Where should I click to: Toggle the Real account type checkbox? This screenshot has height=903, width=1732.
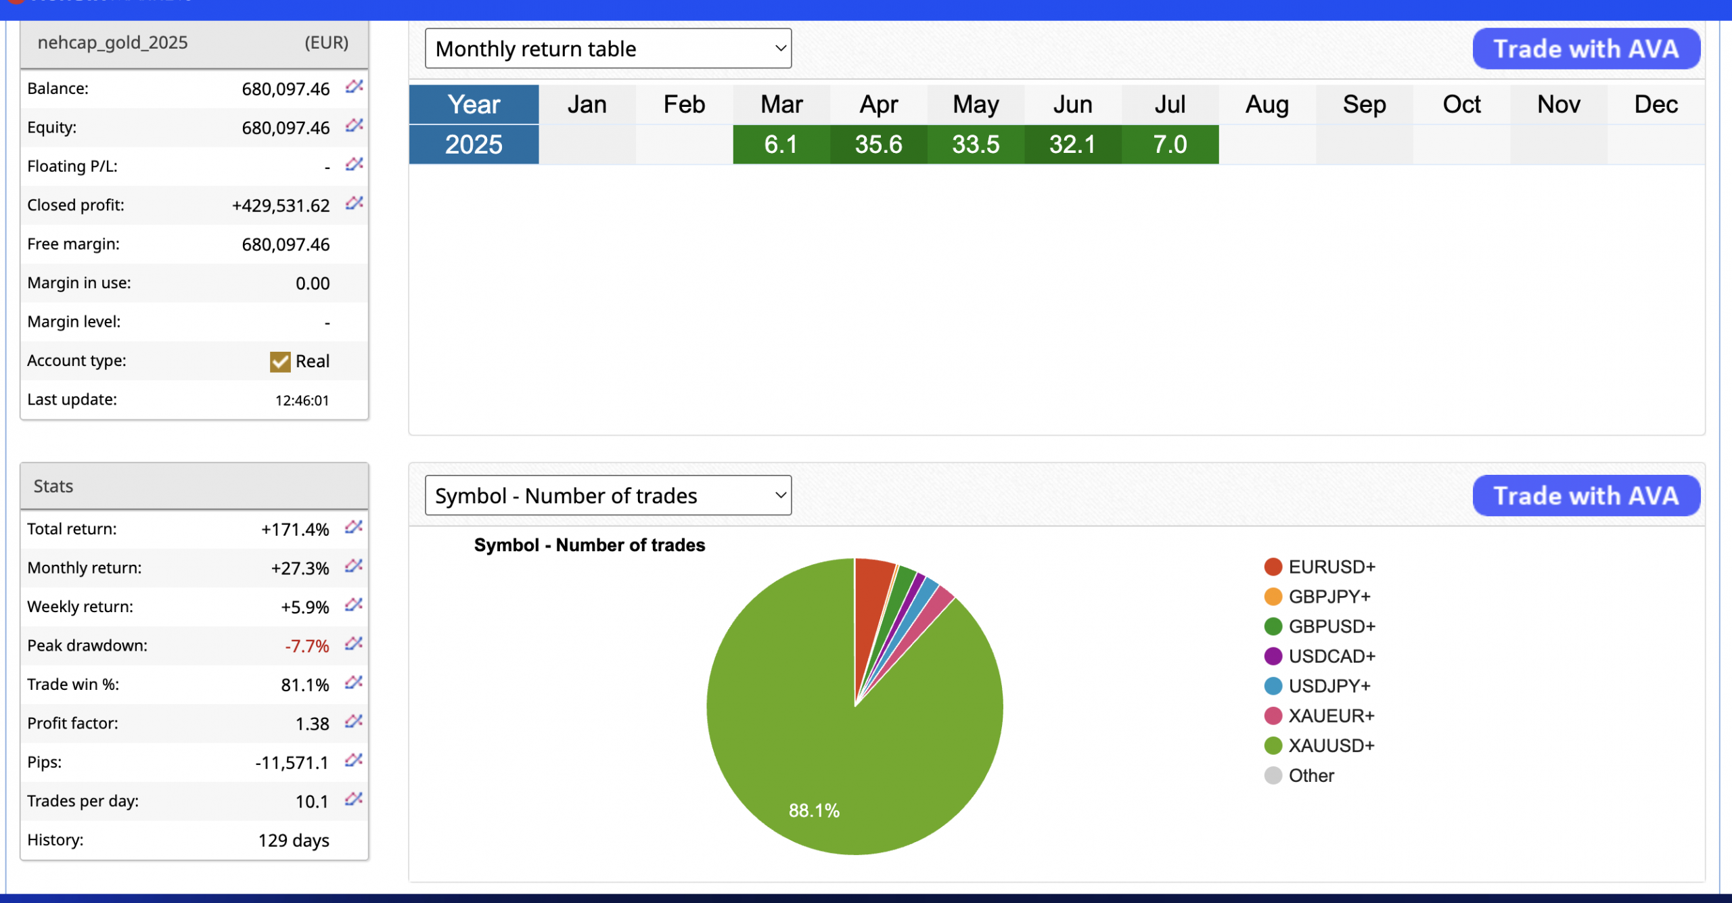(x=279, y=362)
